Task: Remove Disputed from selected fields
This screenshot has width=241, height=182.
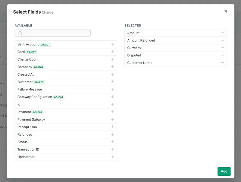Action: (x=222, y=55)
